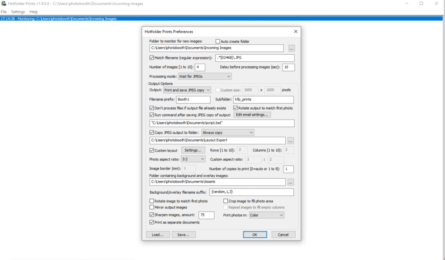Click the script.bat command field
The image size is (445, 260).
pyautogui.click(x=222, y=123)
